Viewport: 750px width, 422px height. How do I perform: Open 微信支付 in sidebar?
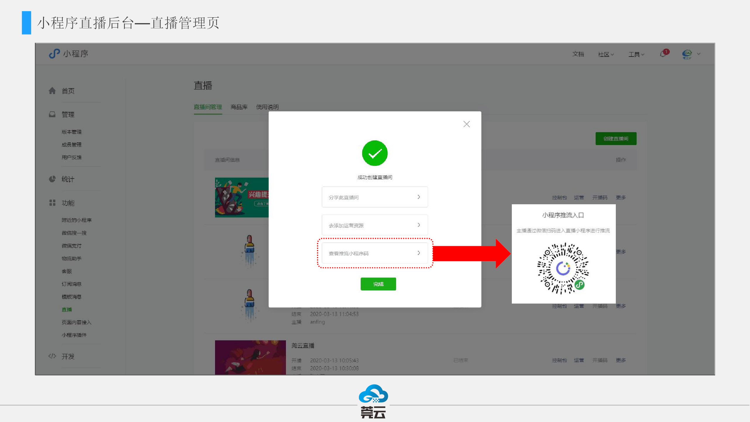(x=71, y=246)
